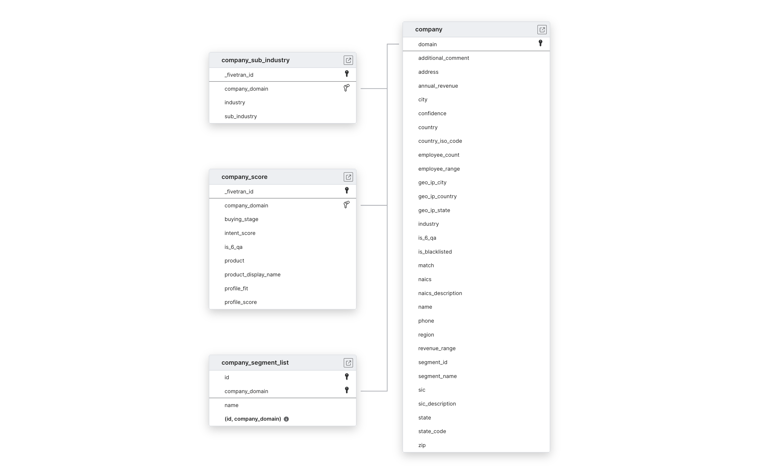Click the external link icon on company_segment_list
Viewport: 759px width, 474px height.
click(x=348, y=363)
